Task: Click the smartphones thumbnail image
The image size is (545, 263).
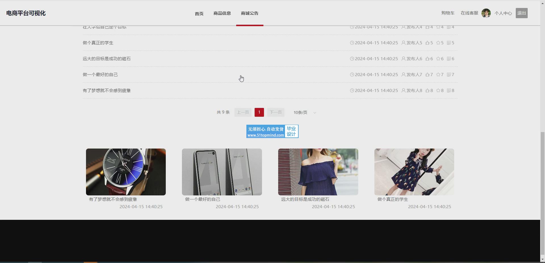Action: pos(222,172)
